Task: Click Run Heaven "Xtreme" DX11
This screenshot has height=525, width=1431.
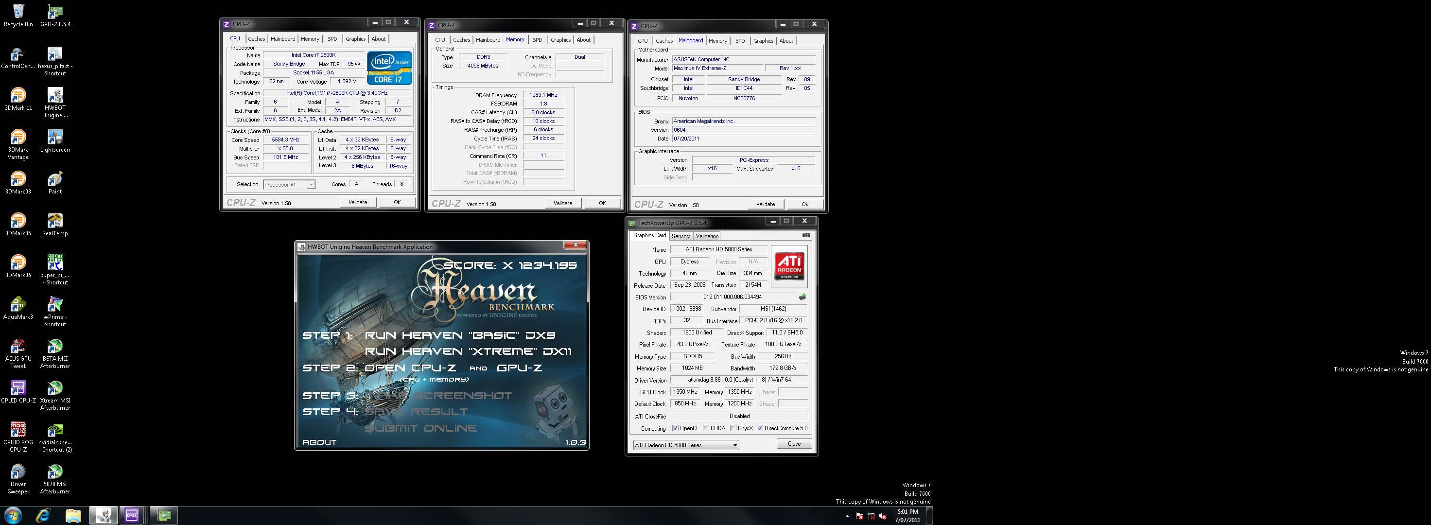Action: tap(468, 351)
